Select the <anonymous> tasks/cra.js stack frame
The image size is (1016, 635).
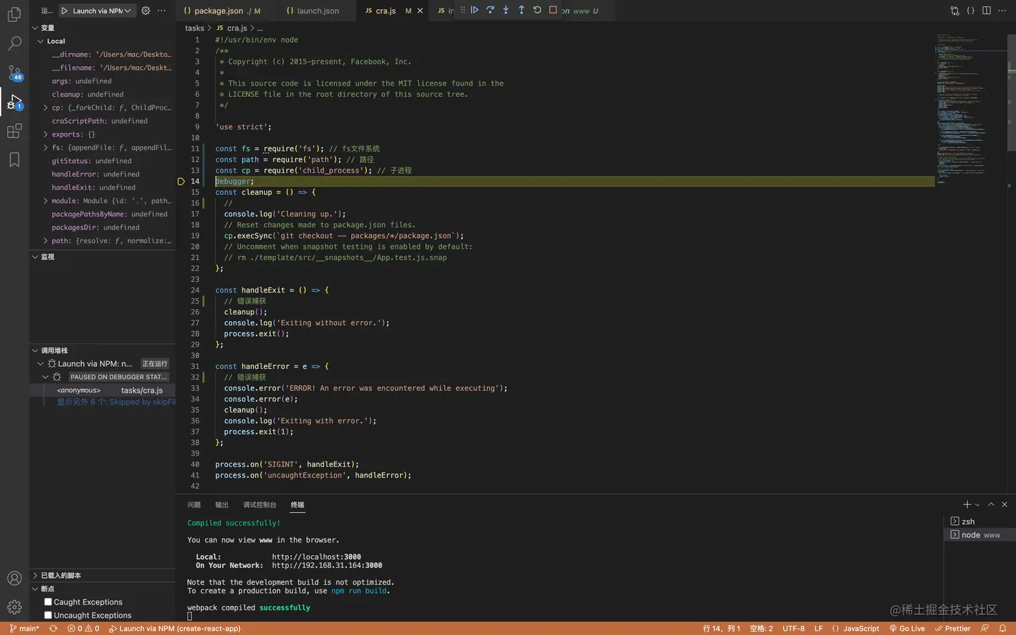[x=102, y=390]
